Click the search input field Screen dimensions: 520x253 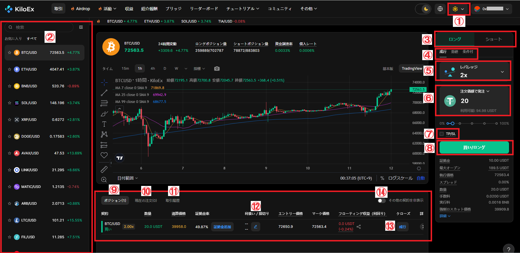(x=40, y=27)
